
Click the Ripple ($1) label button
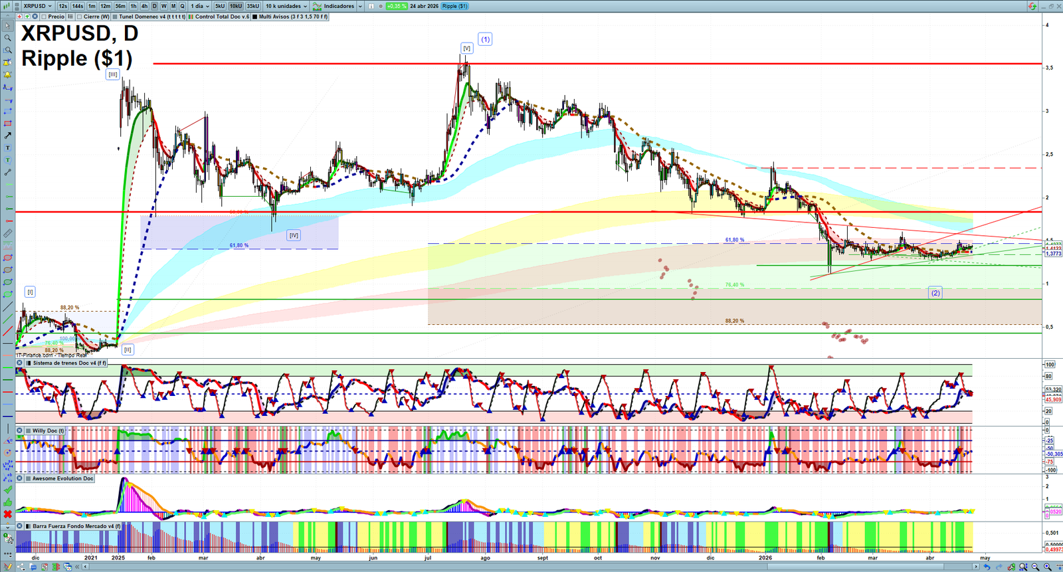click(x=455, y=6)
